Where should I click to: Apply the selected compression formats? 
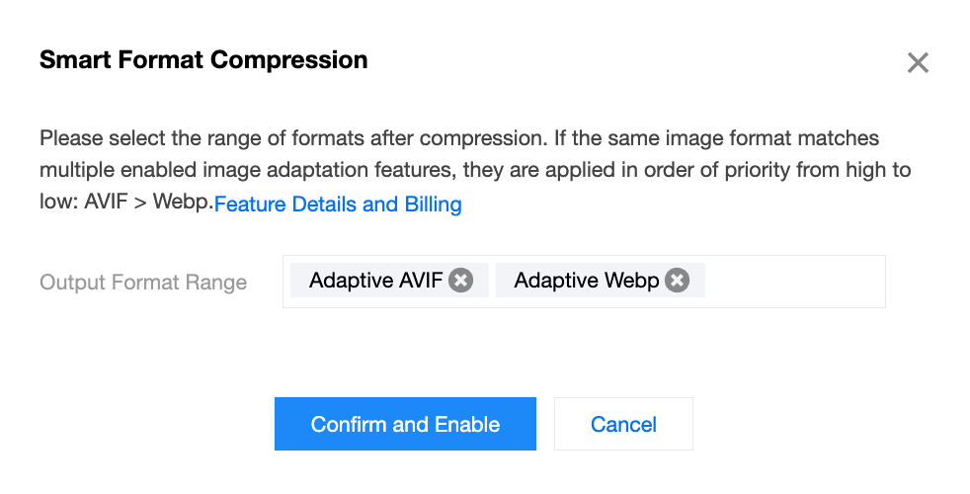click(x=405, y=424)
